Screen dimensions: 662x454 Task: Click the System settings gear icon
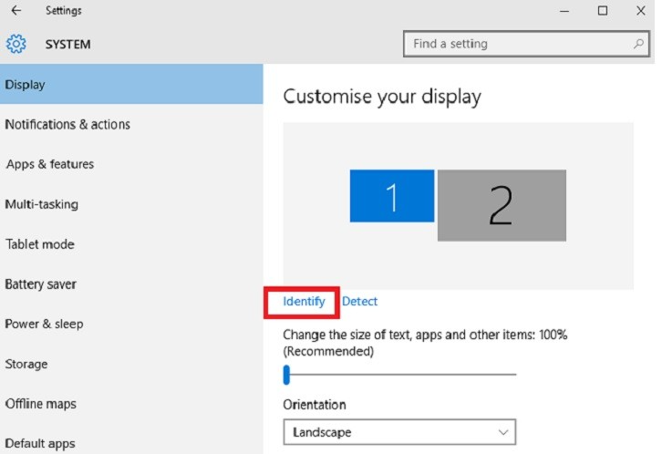[16, 44]
